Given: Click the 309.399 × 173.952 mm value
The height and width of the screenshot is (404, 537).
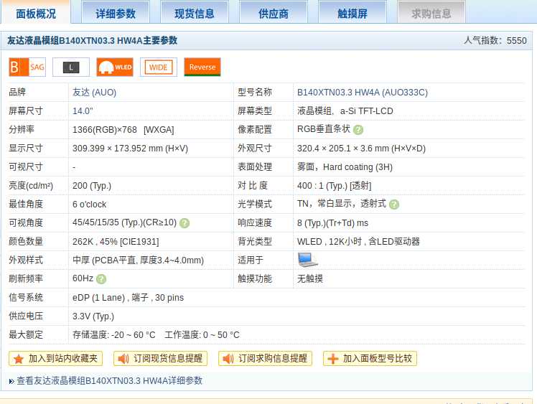Looking at the screenshot, I should coord(130,149).
